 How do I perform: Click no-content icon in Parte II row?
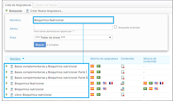123,78
